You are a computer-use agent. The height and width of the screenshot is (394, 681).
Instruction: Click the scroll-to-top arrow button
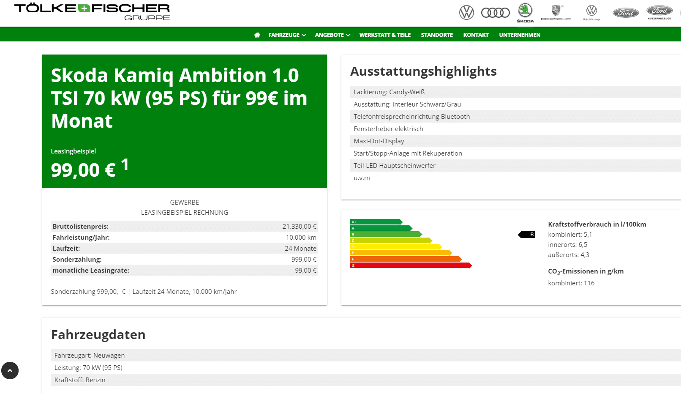[10, 370]
